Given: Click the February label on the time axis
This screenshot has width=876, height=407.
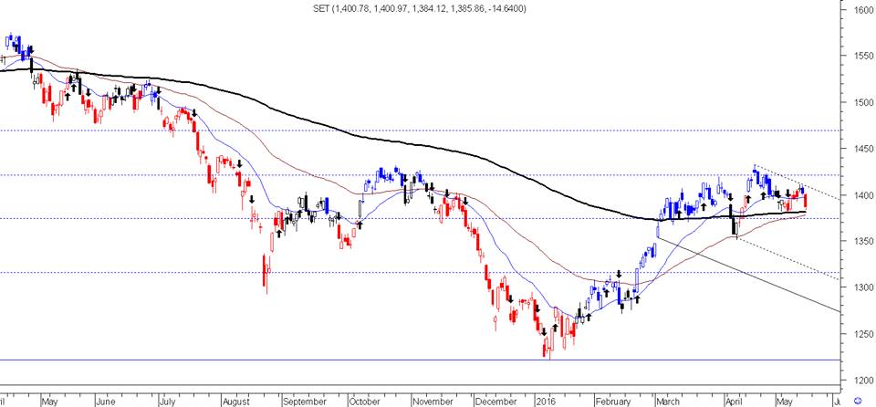Looking at the screenshot, I should (x=613, y=402).
